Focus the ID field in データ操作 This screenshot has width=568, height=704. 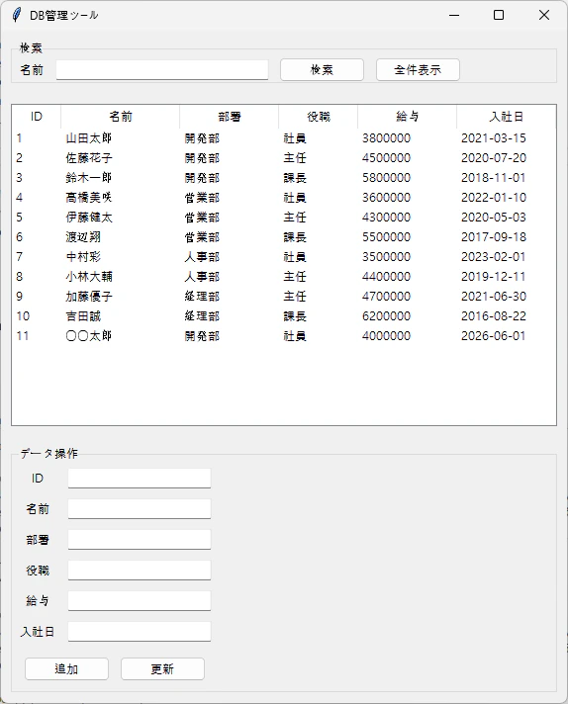pos(140,479)
